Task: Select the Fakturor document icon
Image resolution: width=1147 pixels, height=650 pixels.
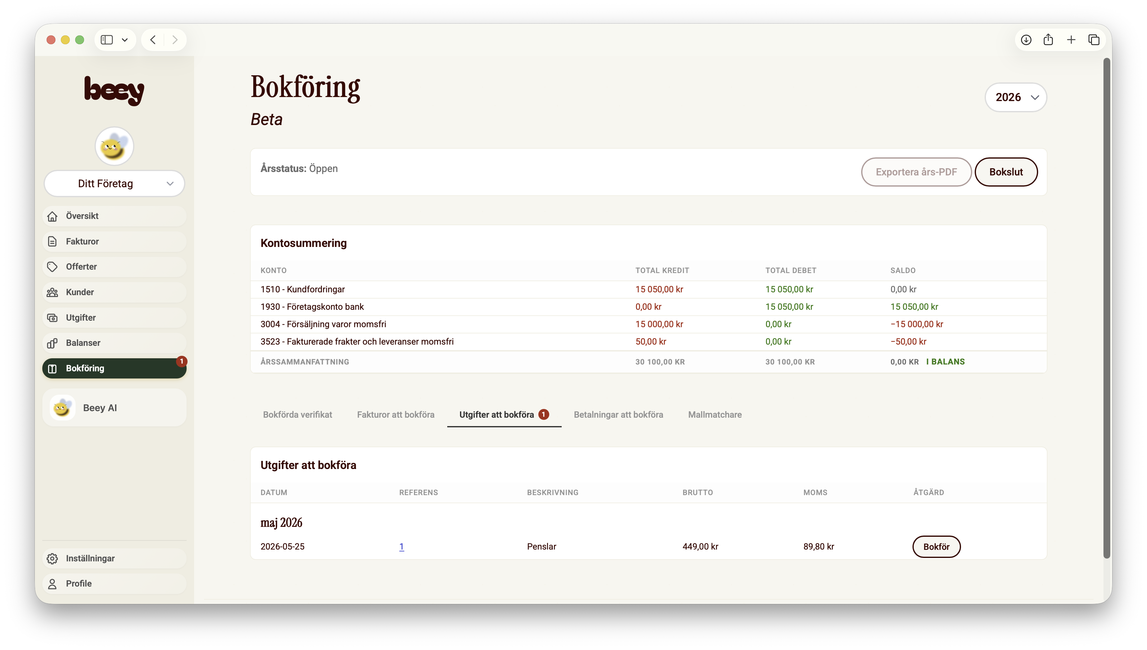Action: [x=52, y=242]
